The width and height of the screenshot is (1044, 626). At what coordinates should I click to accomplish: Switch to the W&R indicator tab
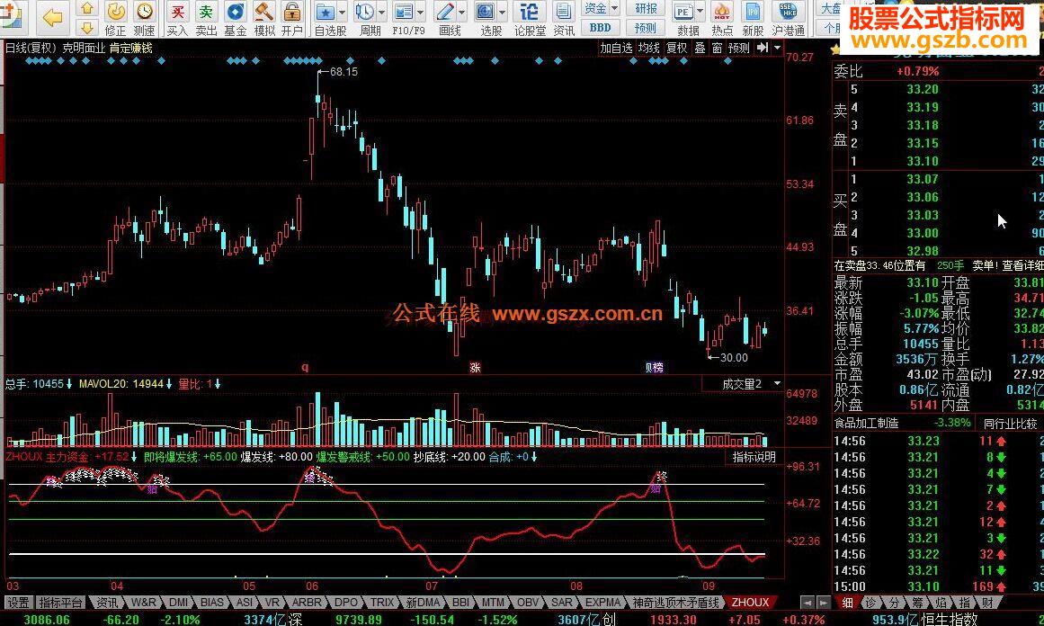click(x=144, y=603)
